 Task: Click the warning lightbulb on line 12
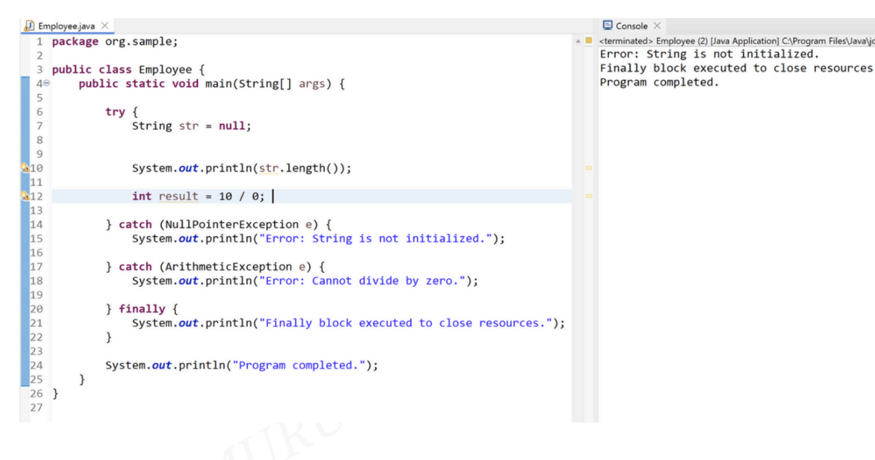(x=25, y=196)
